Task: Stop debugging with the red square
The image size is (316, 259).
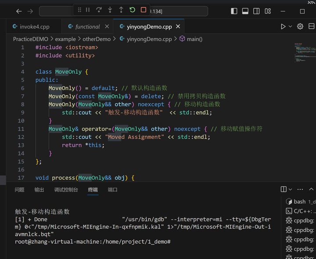Action: point(144,10)
